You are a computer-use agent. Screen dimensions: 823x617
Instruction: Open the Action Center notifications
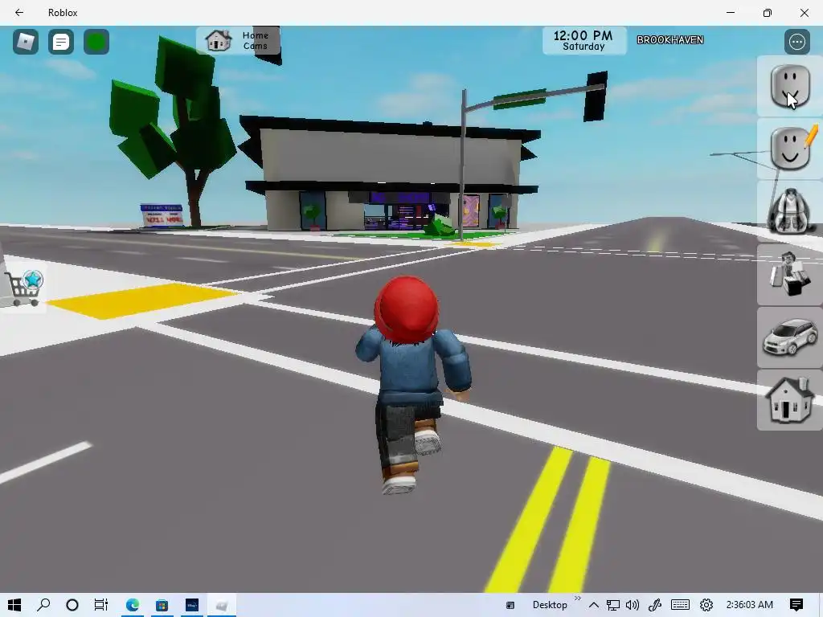(x=796, y=605)
